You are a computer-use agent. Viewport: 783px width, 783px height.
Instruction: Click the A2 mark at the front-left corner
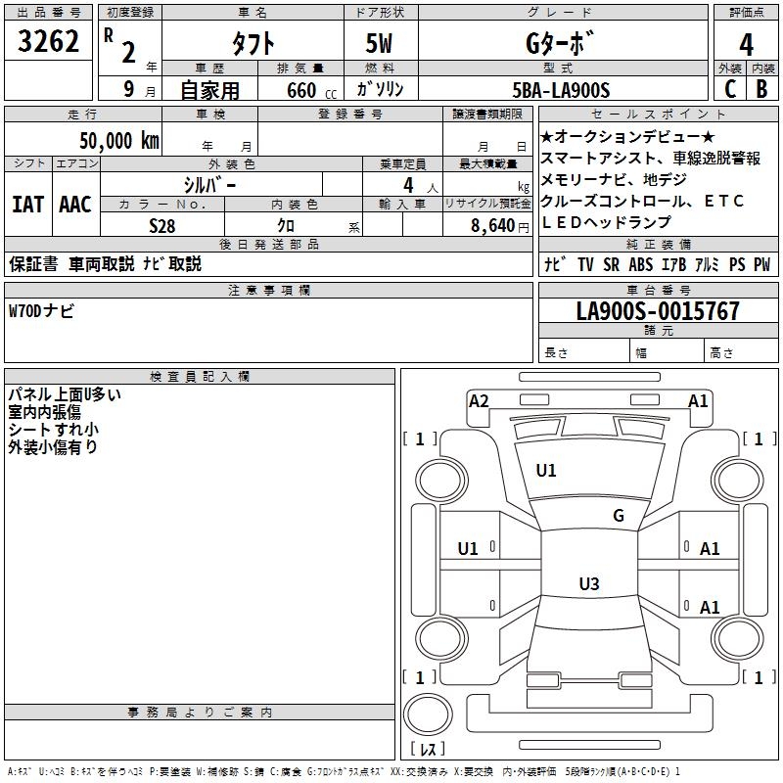tap(479, 400)
